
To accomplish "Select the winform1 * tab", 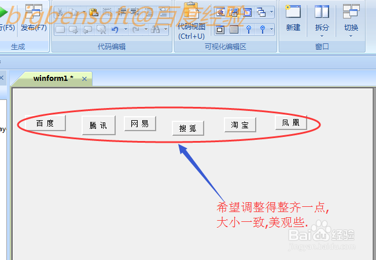I will [53, 78].
